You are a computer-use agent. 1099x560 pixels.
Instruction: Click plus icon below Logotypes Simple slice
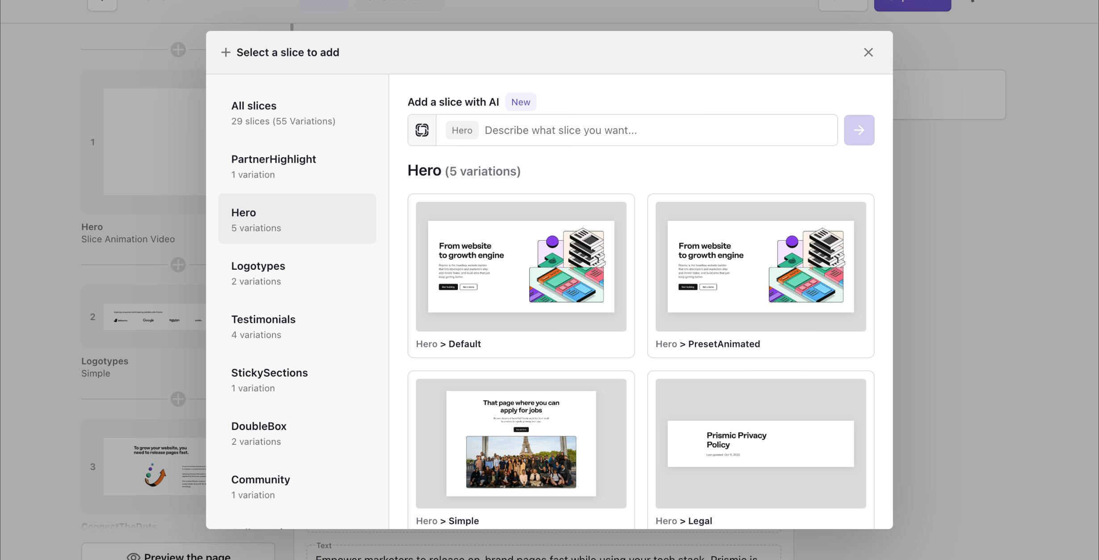(x=178, y=399)
